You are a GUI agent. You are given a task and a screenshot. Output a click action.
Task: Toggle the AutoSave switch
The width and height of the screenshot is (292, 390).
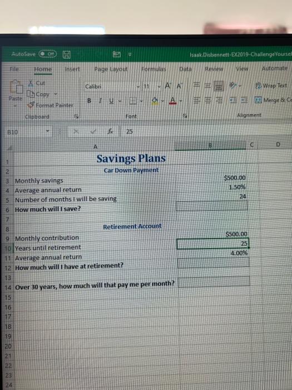pyautogui.click(x=48, y=53)
